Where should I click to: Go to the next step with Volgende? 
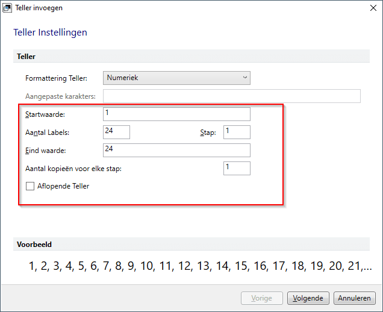tap(308, 298)
